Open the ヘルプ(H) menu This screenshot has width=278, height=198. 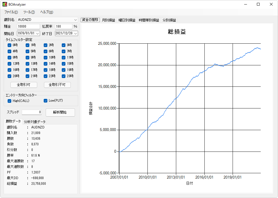47,12
